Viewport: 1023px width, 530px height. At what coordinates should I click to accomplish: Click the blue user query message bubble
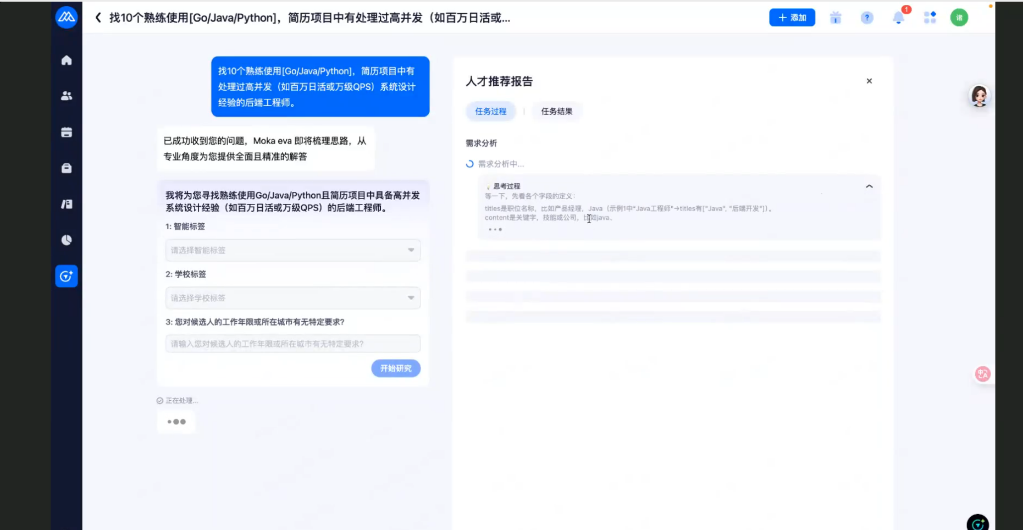pos(320,86)
